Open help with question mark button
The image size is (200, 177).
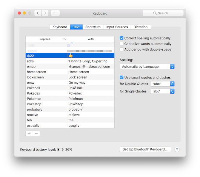point(177,149)
